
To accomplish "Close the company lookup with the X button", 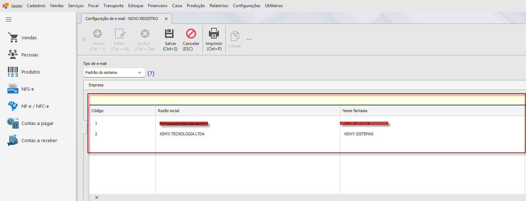I will (x=97, y=197).
